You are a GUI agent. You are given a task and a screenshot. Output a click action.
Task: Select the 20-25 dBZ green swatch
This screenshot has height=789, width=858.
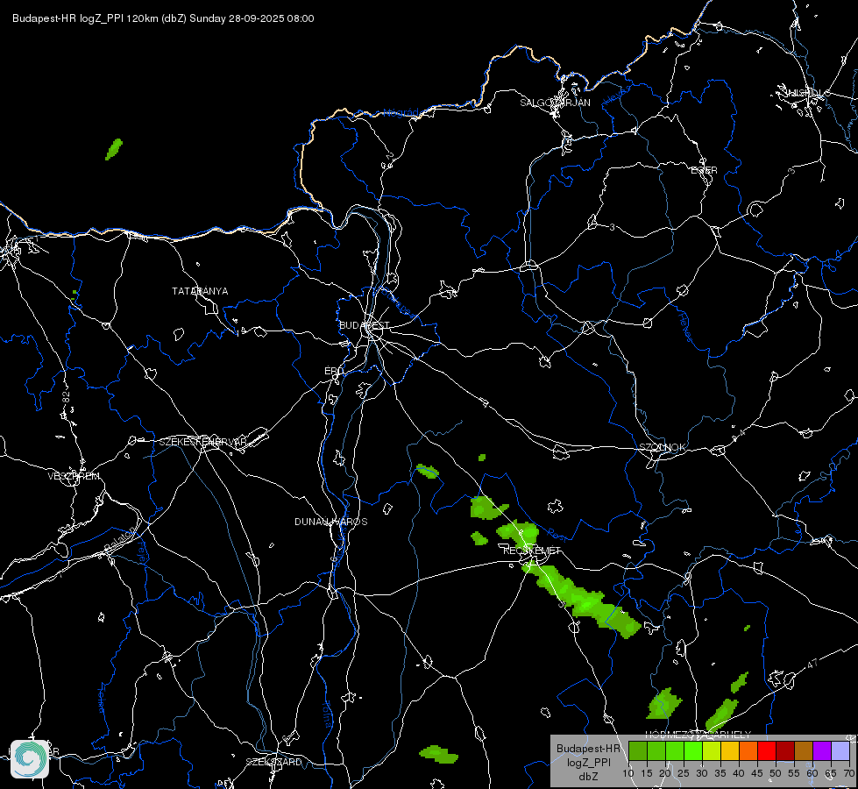pos(675,750)
